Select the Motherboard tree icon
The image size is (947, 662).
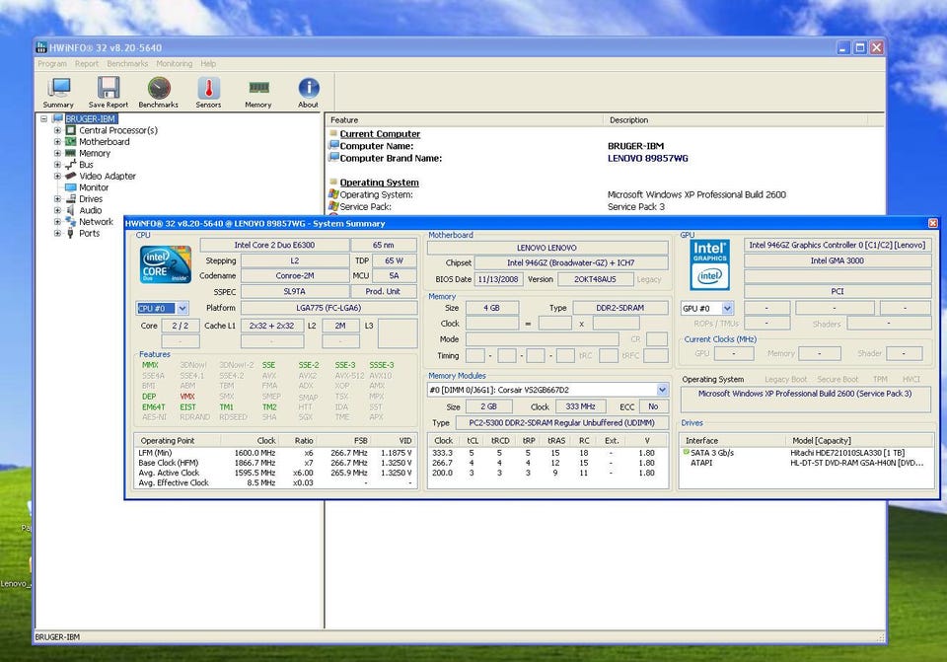(x=71, y=142)
